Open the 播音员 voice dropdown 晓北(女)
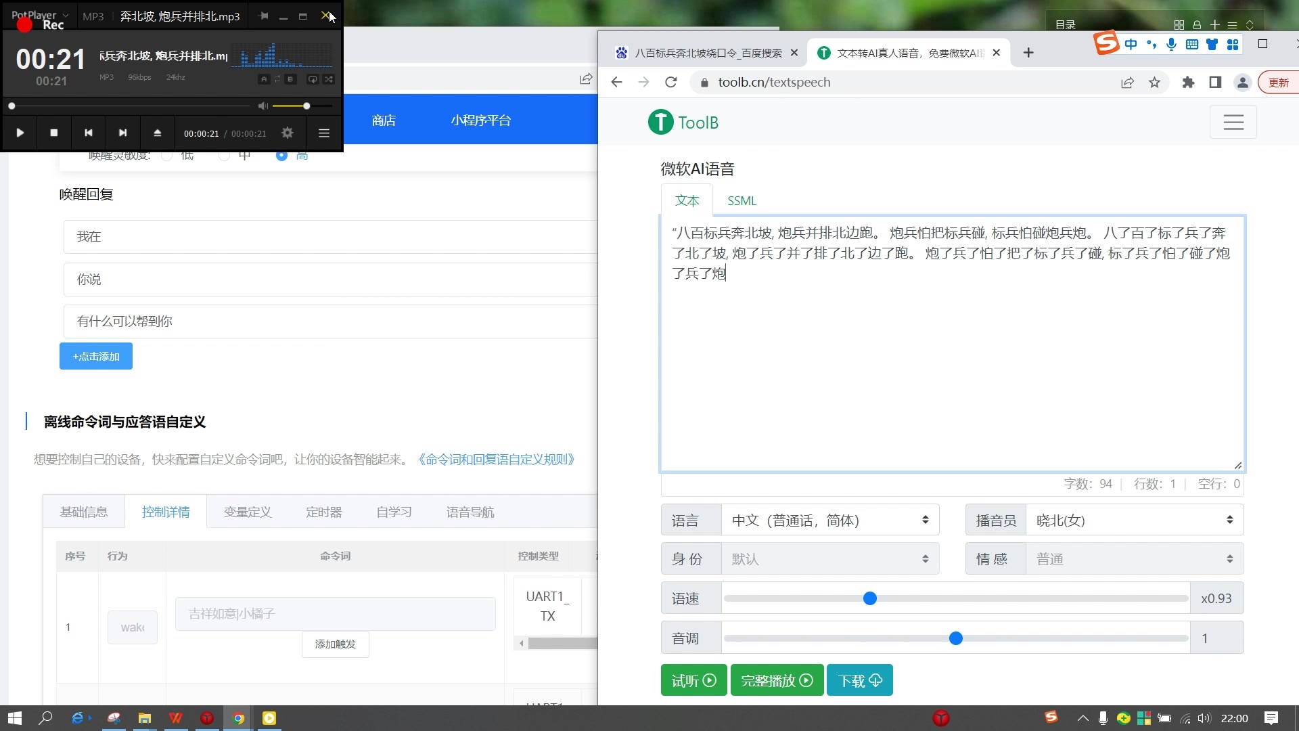This screenshot has height=731, width=1299. pos(1134,520)
